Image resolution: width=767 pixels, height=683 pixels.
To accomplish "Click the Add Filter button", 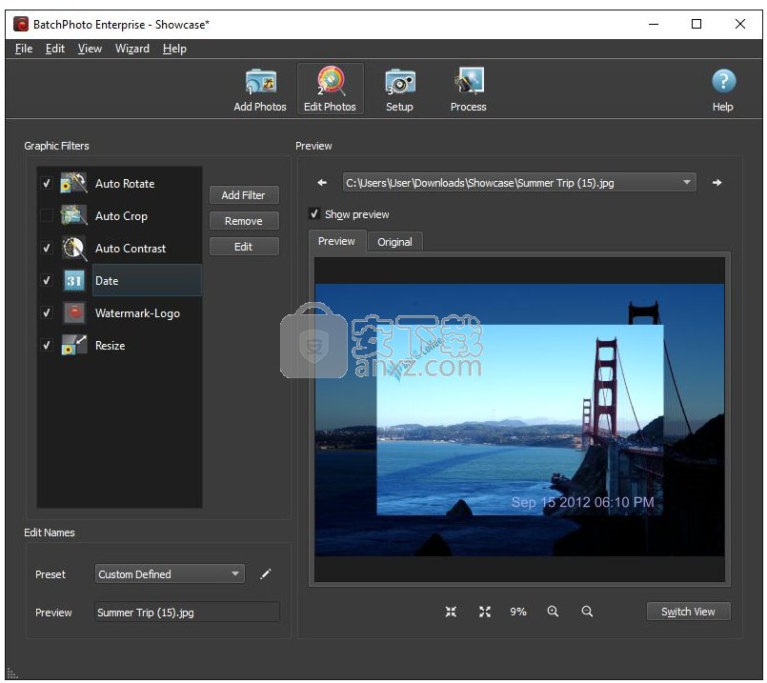I will (x=244, y=195).
